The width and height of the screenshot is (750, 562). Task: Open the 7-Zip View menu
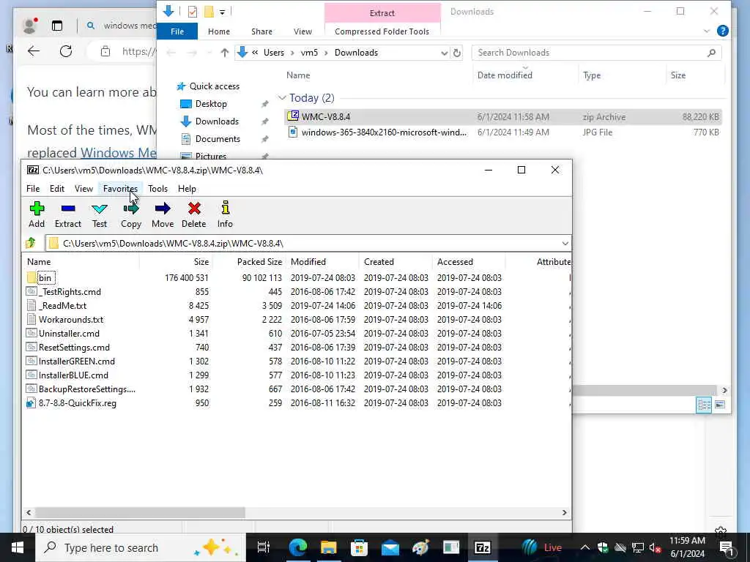[83, 189]
